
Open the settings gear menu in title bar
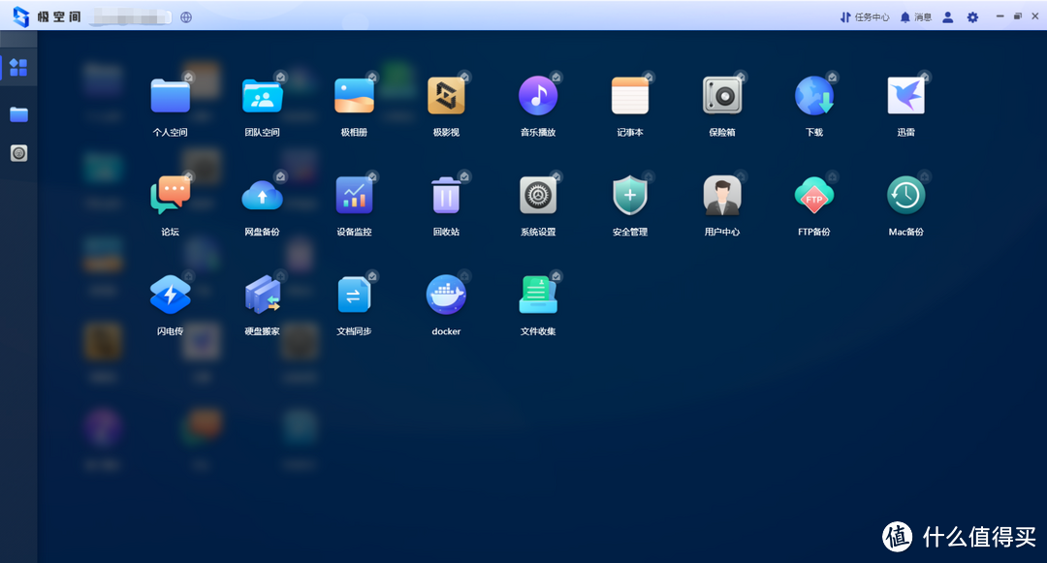click(972, 16)
